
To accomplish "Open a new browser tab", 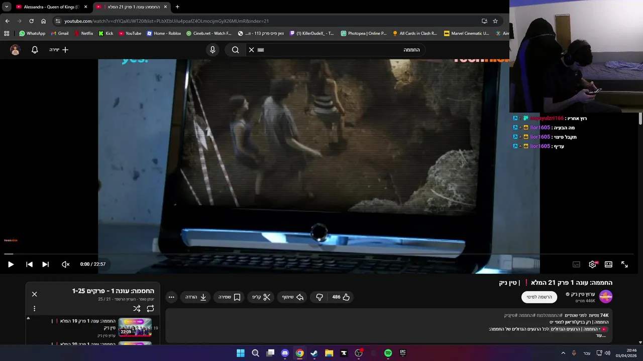I will point(177,7).
